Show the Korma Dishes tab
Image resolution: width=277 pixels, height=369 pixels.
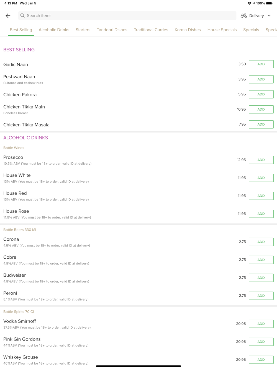click(188, 30)
